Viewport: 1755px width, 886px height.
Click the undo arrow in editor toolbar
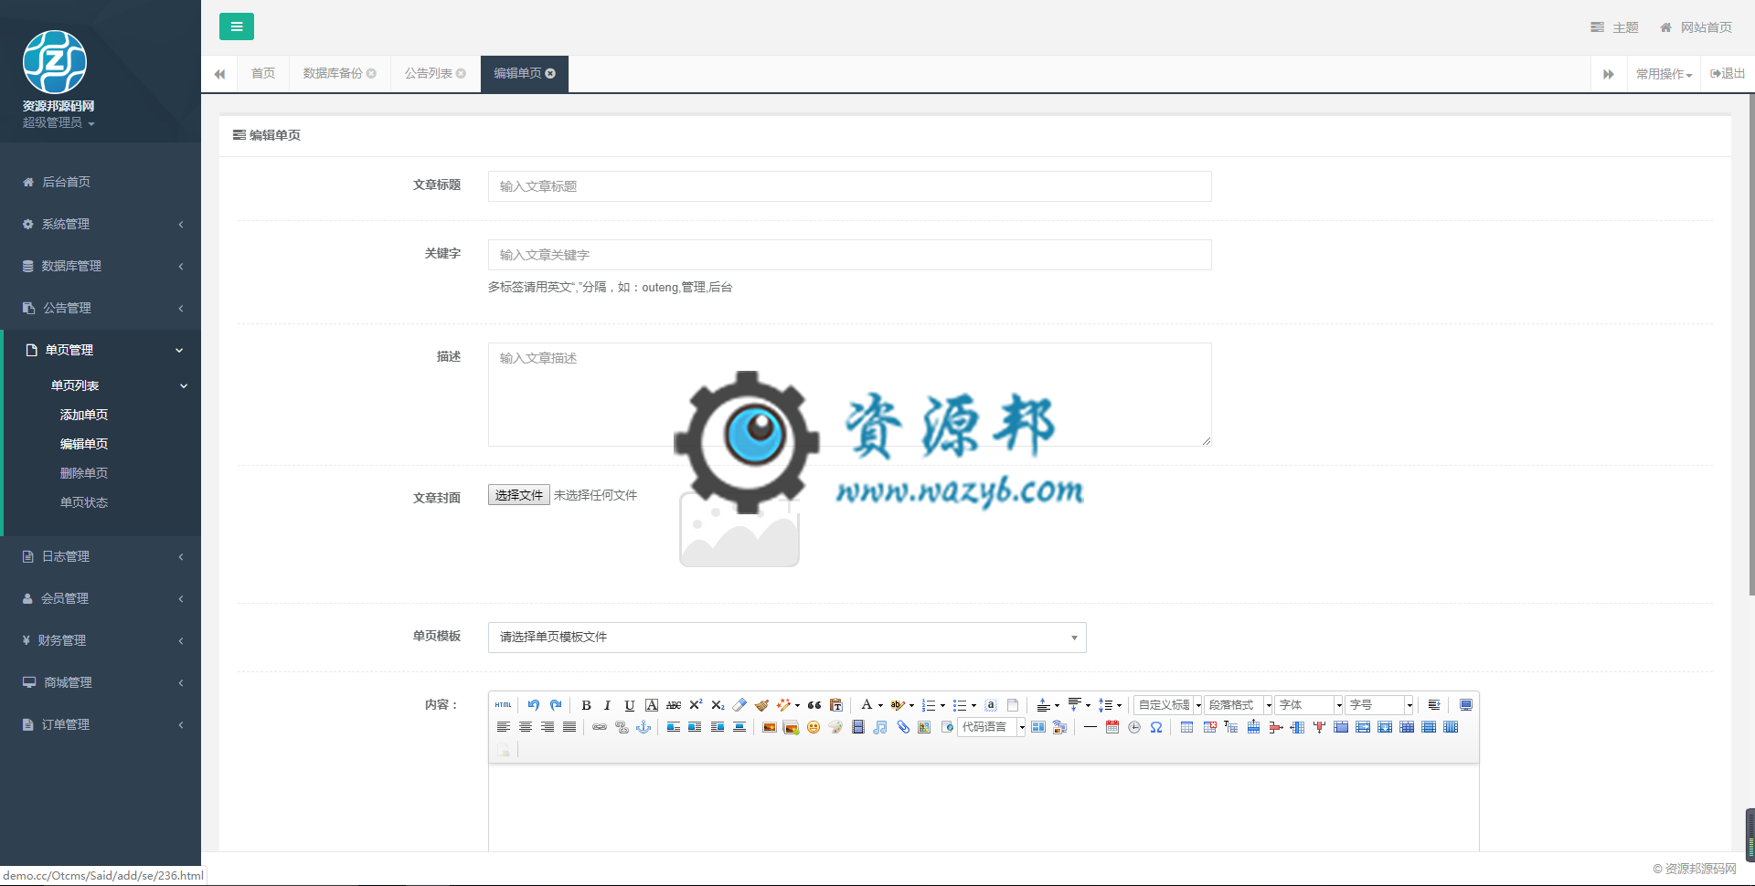(x=534, y=705)
